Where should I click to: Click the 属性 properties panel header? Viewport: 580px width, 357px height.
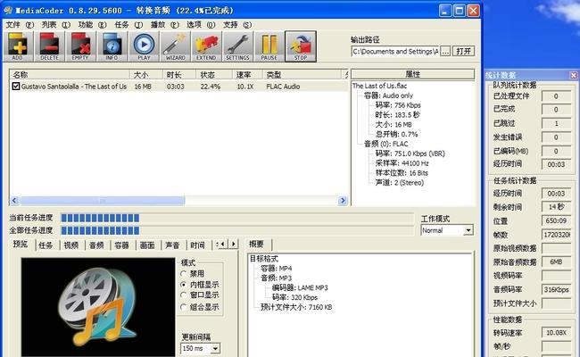click(x=413, y=74)
